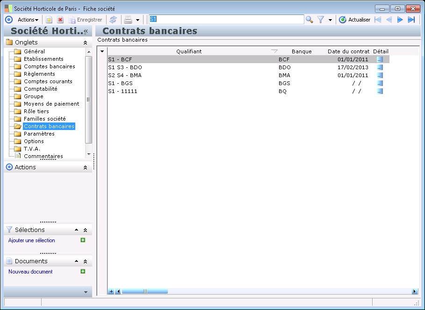
Task: Click the search field containing S1
Action: pos(226,20)
